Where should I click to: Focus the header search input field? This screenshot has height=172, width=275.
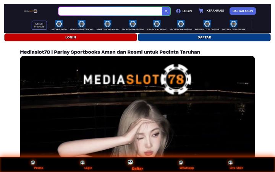pyautogui.click(x=110, y=11)
